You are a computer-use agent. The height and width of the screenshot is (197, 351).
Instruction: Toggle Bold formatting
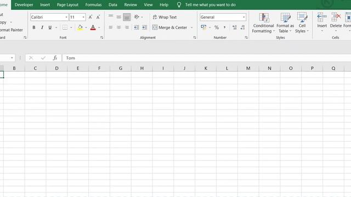coord(34,27)
